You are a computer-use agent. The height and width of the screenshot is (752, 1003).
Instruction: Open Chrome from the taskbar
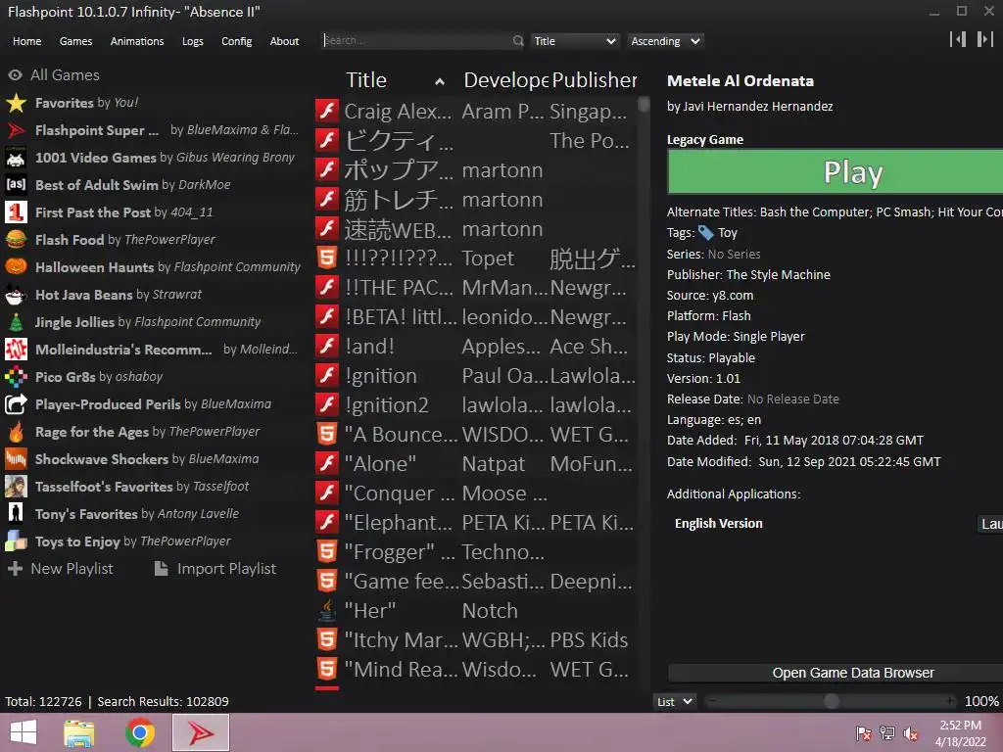[x=140, y=732]
